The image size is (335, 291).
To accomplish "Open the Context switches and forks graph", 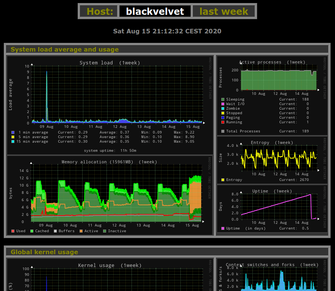I will pos(272,275).
